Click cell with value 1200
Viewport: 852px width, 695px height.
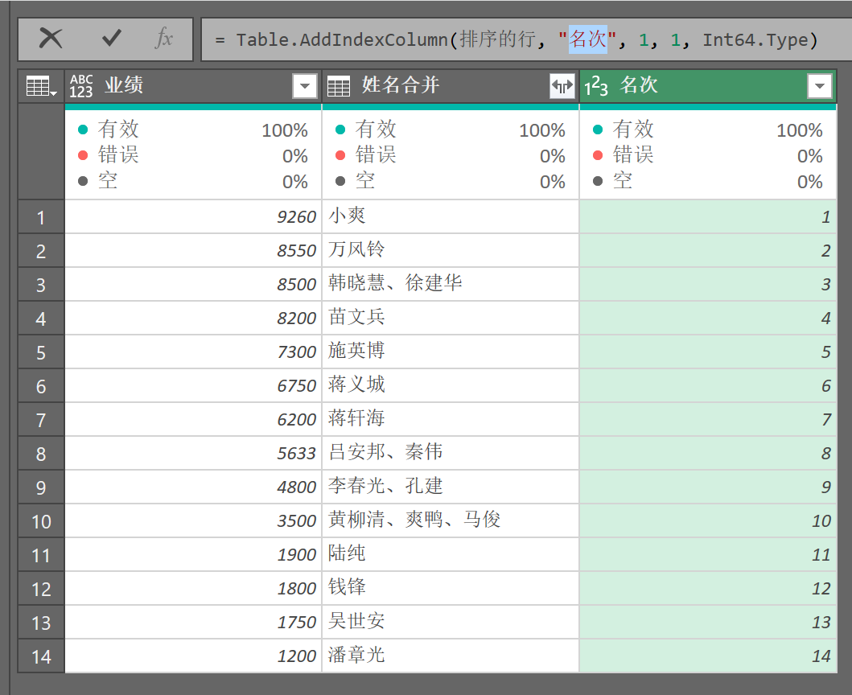(x=193, y=656)
